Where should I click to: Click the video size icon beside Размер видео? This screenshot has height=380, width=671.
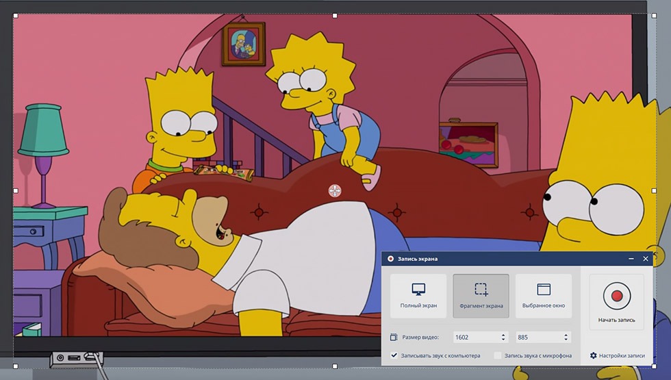point(394,337)
